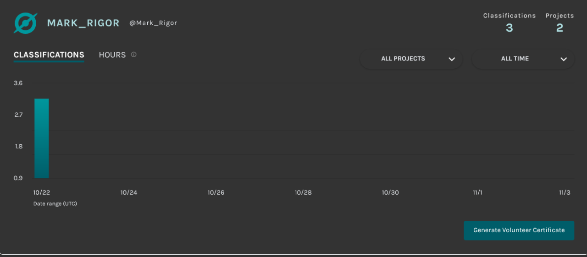Screen dimensions: 587x257
Task: Click the 10/28 date label on the axis
Action: click(303, 192)
